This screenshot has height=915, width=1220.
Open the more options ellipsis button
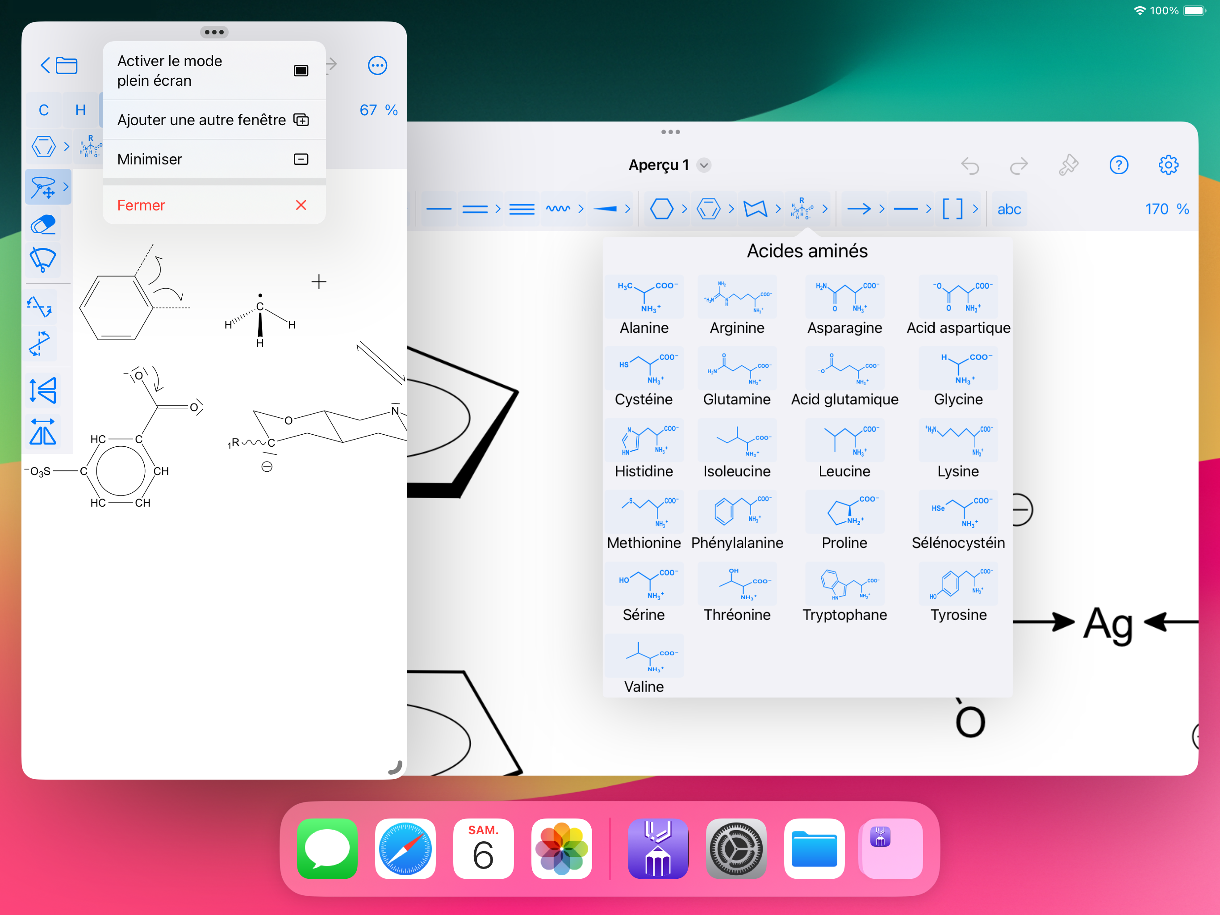[x=377, y=66]
